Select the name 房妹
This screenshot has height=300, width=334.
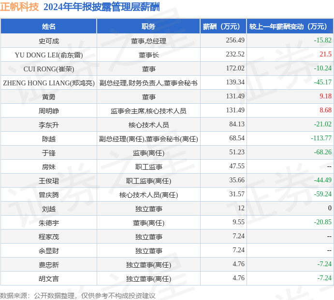[x=49, y=167]
